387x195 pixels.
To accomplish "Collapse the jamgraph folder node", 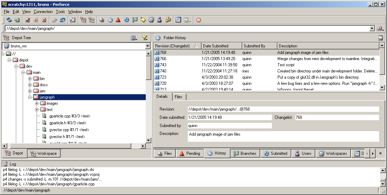I will coord(30,97).
